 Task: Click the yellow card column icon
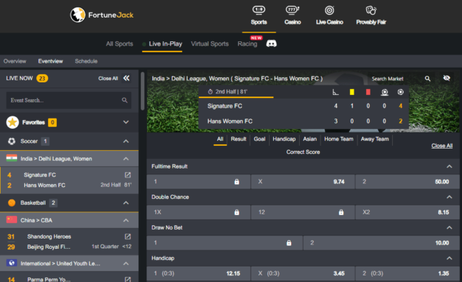[x=351, y=92]
